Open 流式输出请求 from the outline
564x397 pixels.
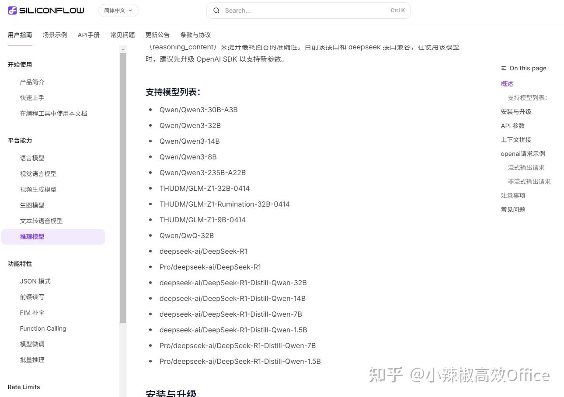coord(525,167)
